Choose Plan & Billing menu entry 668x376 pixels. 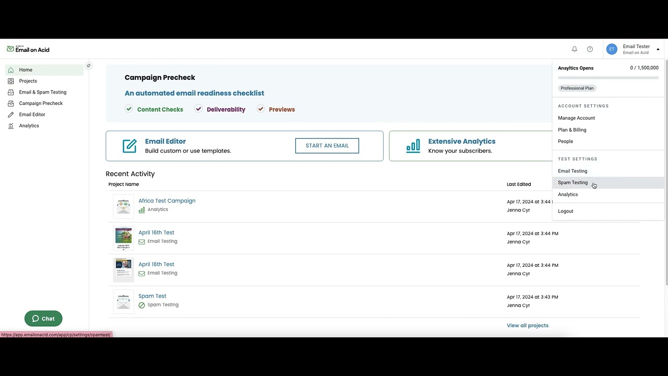pyautogui.click(x=572, y=130)
